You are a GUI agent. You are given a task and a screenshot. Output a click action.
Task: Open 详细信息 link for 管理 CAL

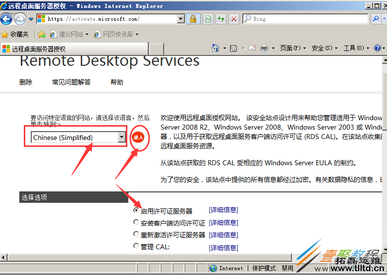tap(223, 248)
